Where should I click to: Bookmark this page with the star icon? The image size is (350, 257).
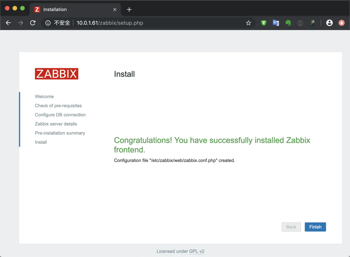point(249,23)
